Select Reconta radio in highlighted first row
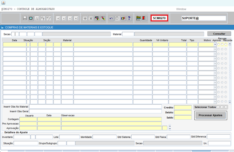234x152 pixels. click(x=226, y=44)
